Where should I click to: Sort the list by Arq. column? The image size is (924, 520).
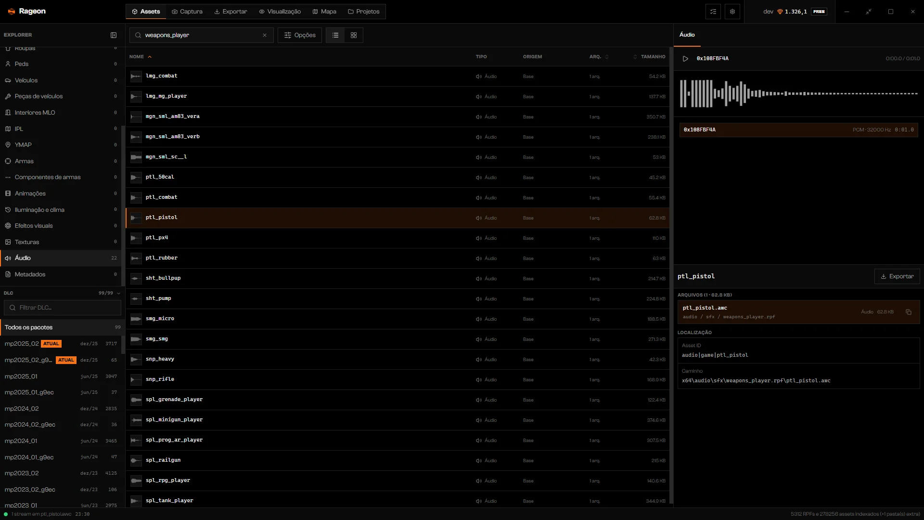pos(599,57)
